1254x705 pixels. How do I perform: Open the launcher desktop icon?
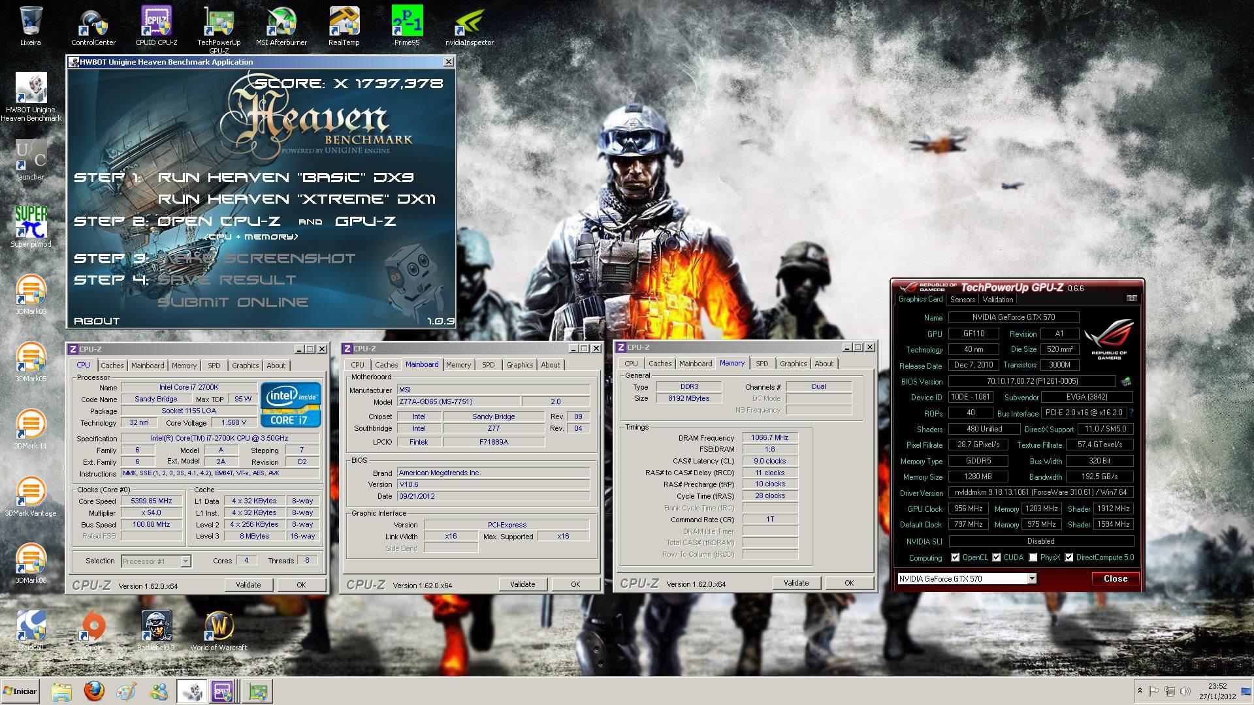point(31,160)
